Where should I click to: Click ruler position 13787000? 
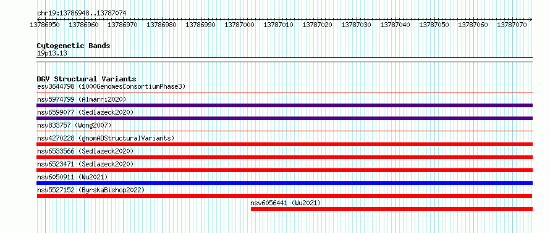pos(239,25)
